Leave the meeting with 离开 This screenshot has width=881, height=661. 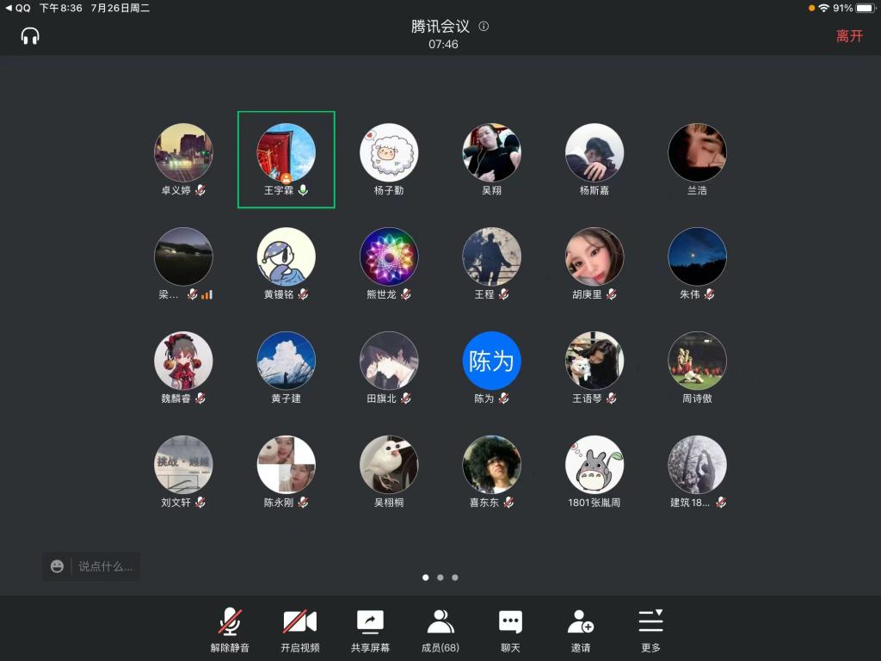click(x=848, y=36)
